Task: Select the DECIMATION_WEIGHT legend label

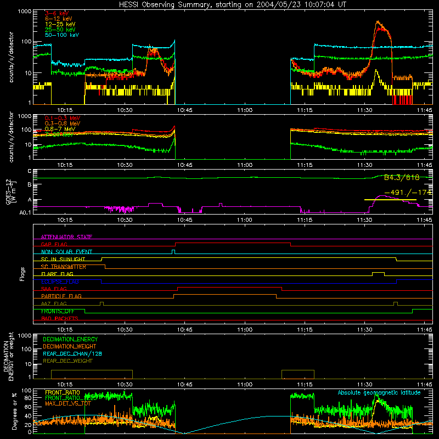Action: [x=70, y=346]
